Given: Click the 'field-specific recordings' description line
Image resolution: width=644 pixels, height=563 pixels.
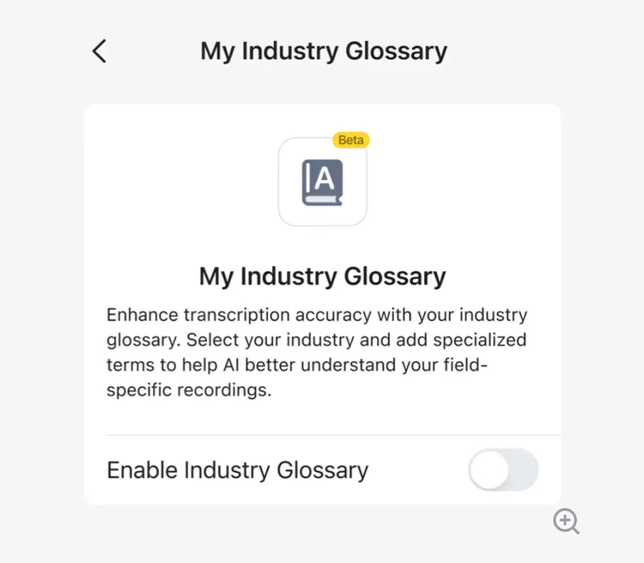Looking at the screenshot, I should pyautogui.click(x=189, y=390).
